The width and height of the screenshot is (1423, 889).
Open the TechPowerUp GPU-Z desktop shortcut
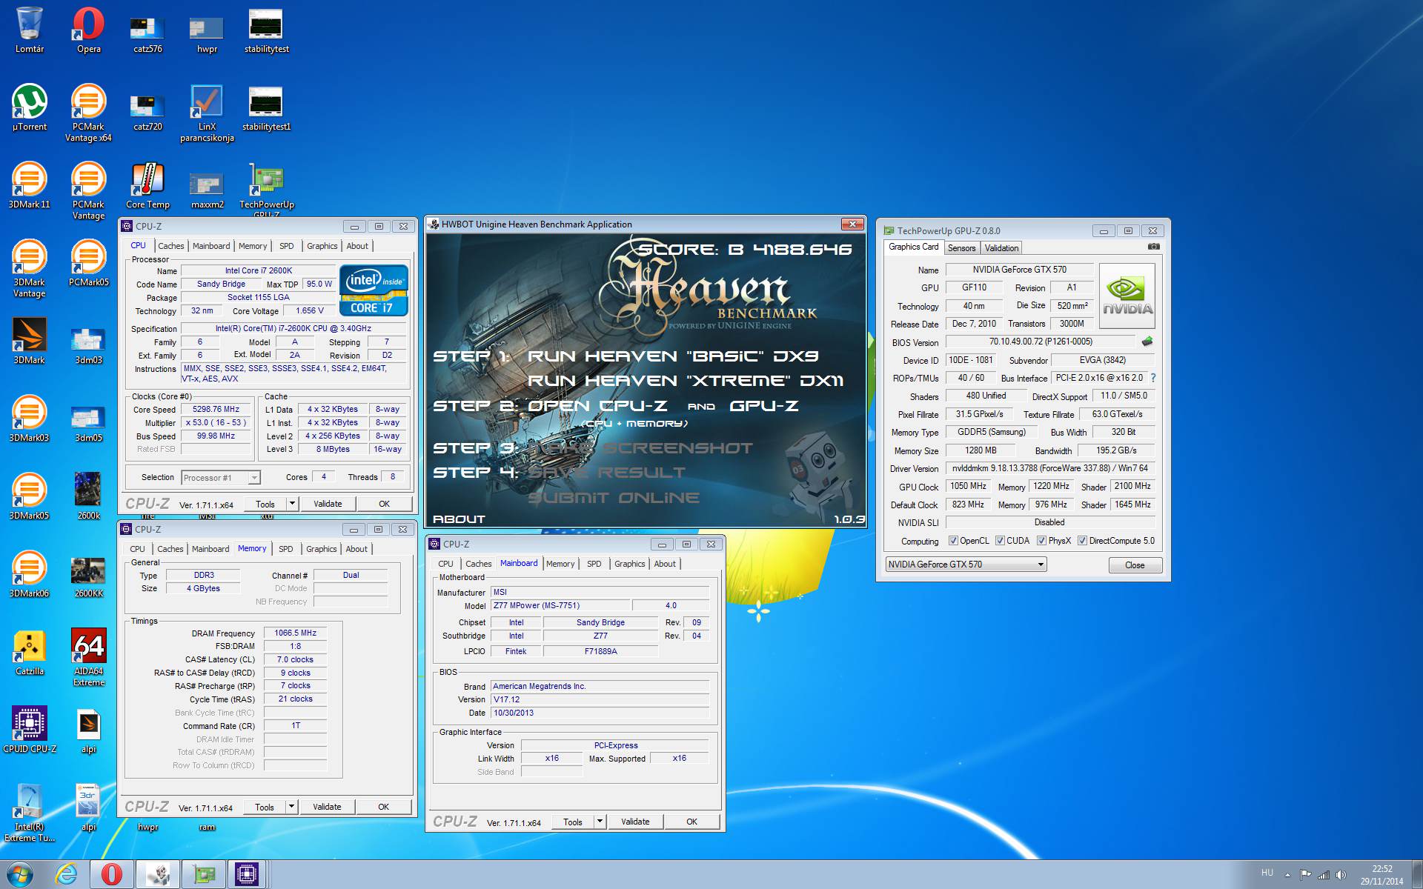click(x=266, y=189)
